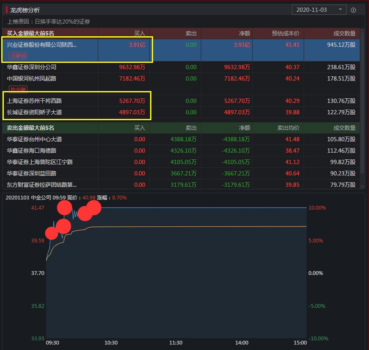
Task: Click the 方新侠 tag under 兴业证券
Action: tap(18, 56)
